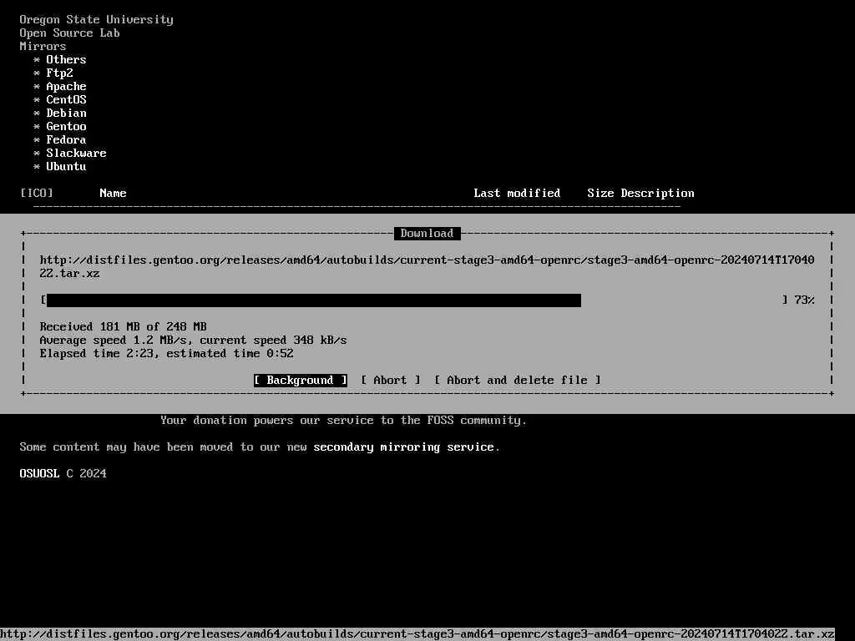
Task: Click the donation powers our service text
Action: click(343, 421)
